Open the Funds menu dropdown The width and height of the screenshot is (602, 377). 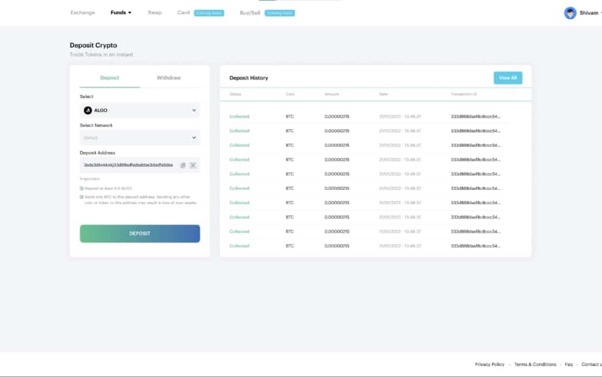coord(121,12)
